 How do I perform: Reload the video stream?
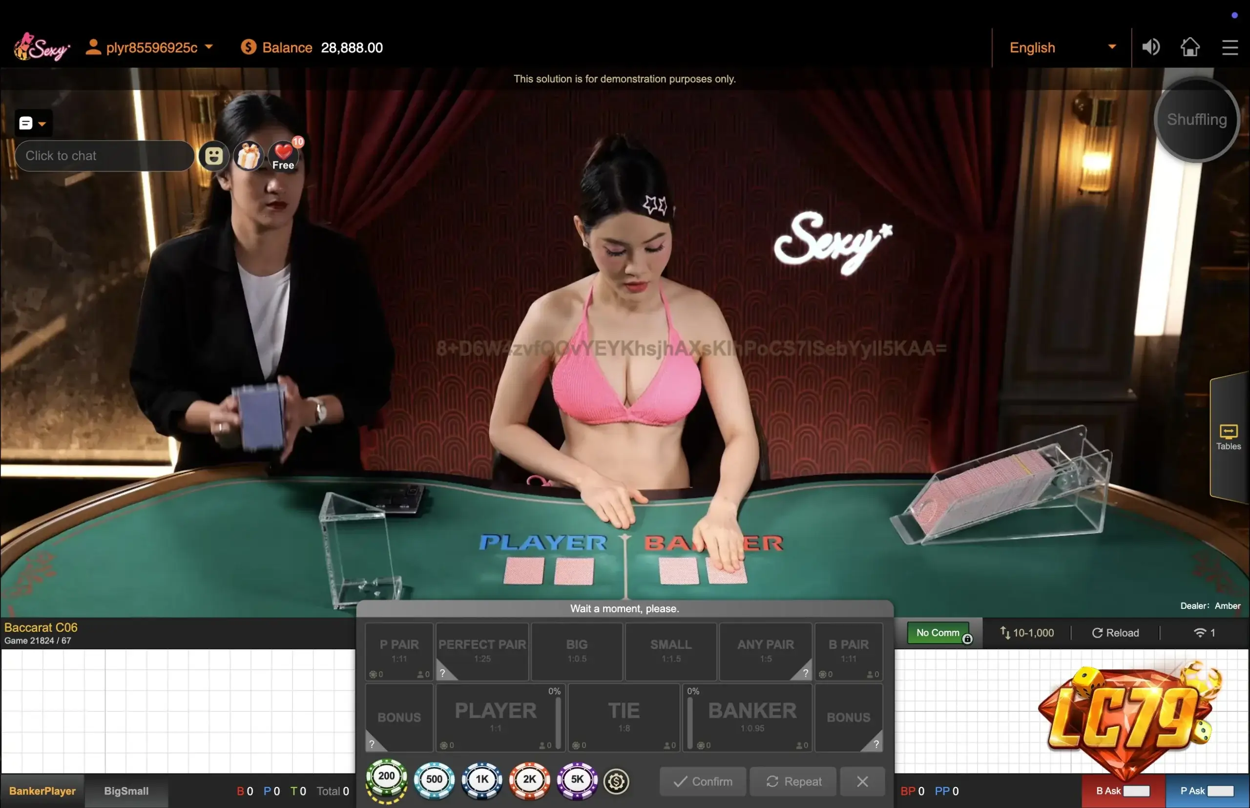pos(1115,633)
